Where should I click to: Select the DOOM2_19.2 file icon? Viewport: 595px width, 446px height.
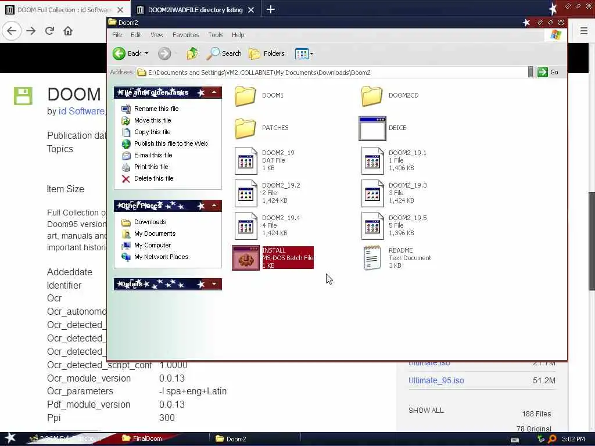tap(246, 193)
